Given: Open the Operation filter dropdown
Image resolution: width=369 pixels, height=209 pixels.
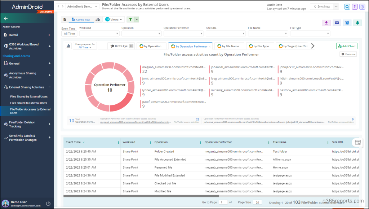Looking at the screenshot, I should click(x=141, y=34).
